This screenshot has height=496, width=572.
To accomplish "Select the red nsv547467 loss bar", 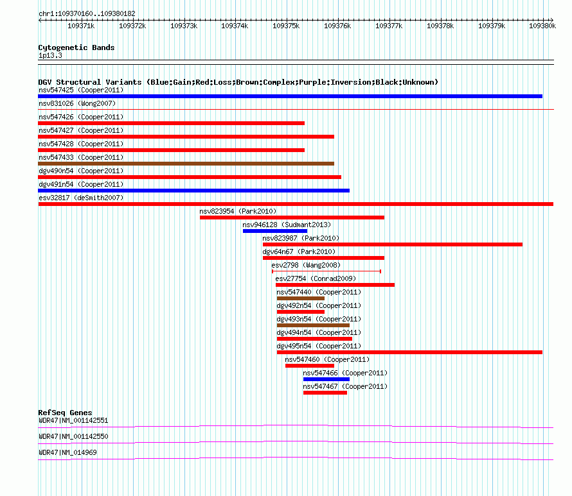I will (325, 393).
